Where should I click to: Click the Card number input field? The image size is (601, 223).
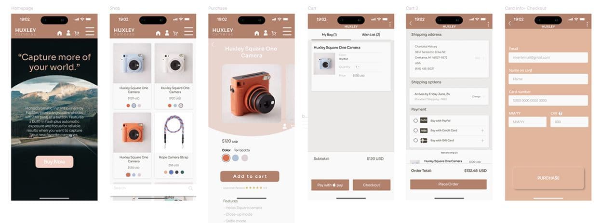tap(548, 100)
